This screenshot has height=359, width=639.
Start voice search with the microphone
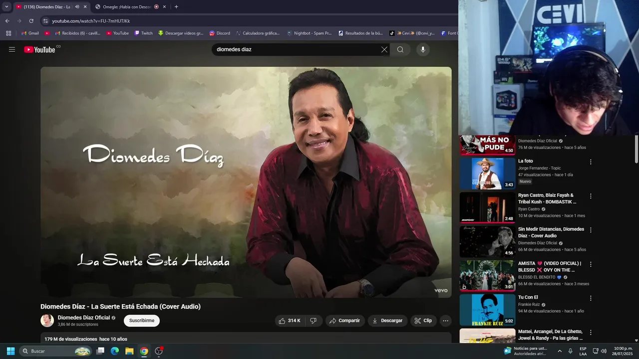tap(423, 49)
